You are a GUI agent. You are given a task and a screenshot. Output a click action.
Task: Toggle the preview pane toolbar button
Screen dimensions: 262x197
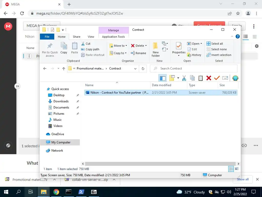tap(162, 78)
